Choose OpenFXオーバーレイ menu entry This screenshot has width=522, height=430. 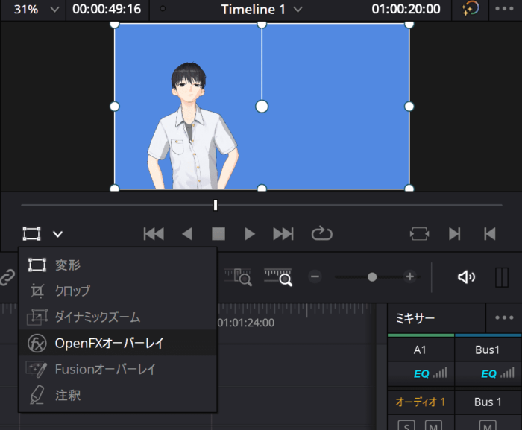[x=117, y=343]
